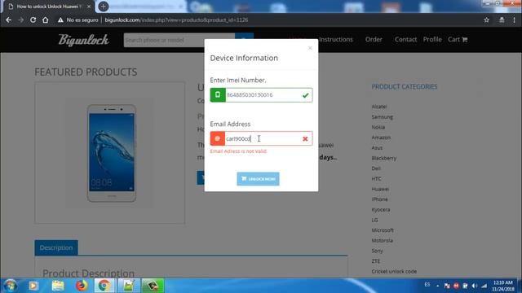Open the Nokia category

click(378, 127)
